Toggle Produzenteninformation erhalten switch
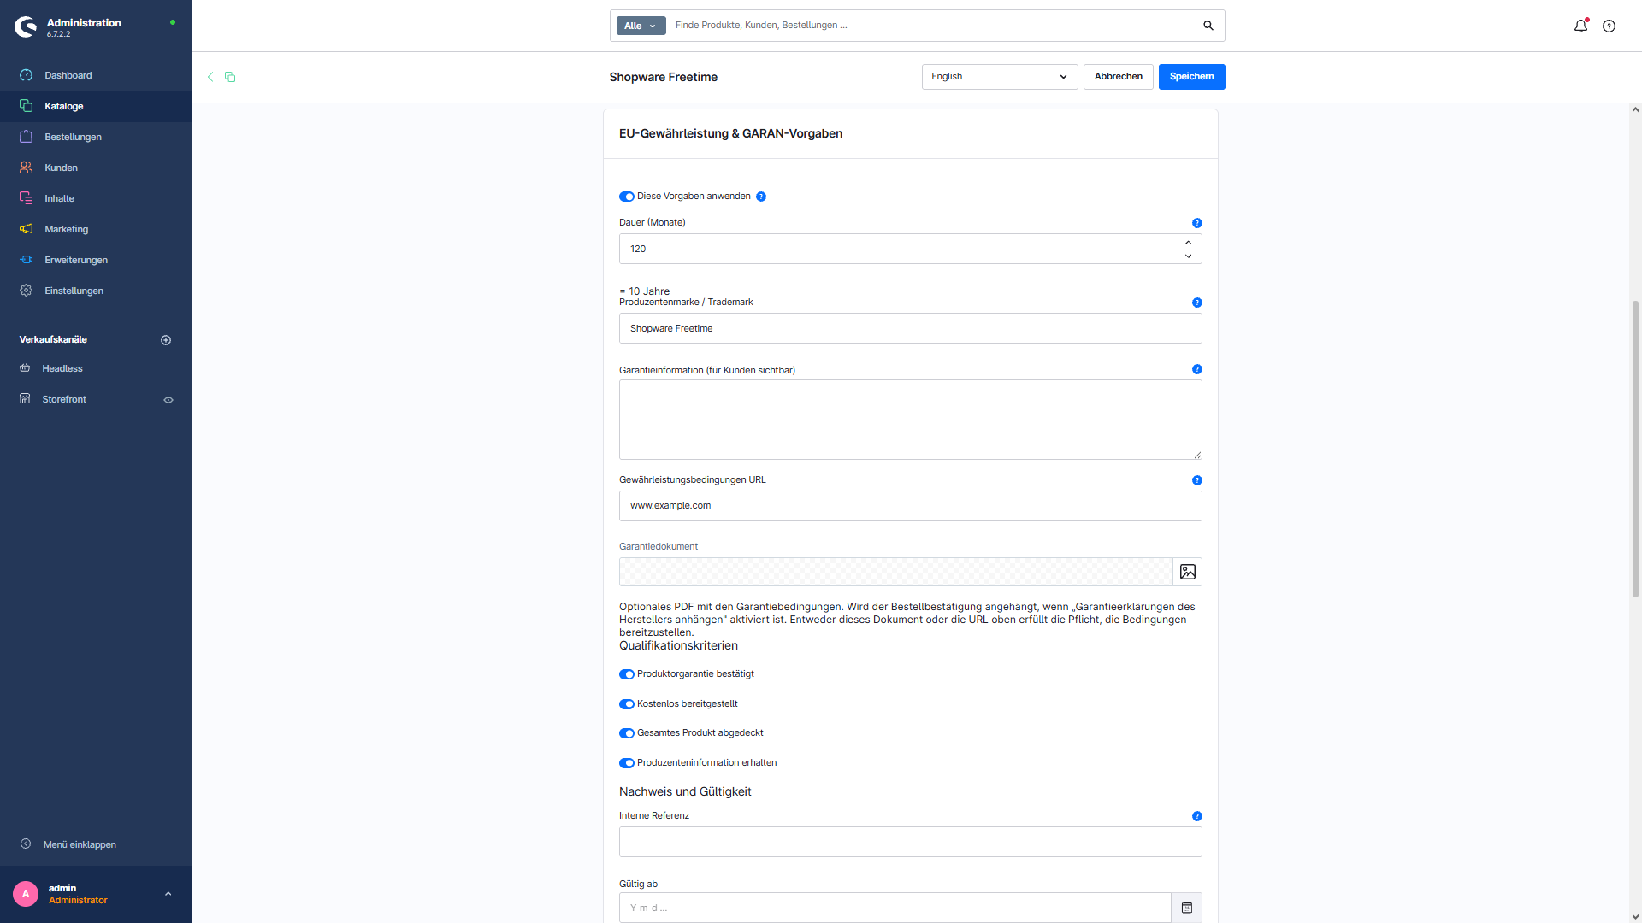 [627, 763]
